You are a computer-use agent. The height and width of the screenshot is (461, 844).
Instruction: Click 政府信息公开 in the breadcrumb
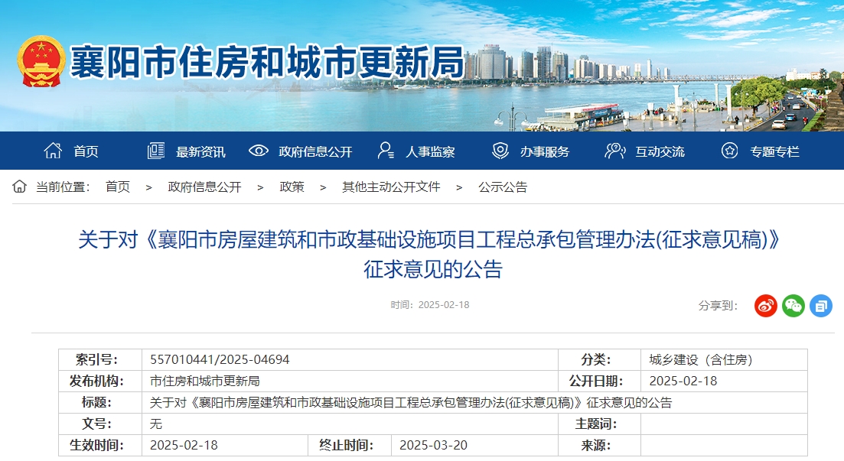(x=204, y=187)
